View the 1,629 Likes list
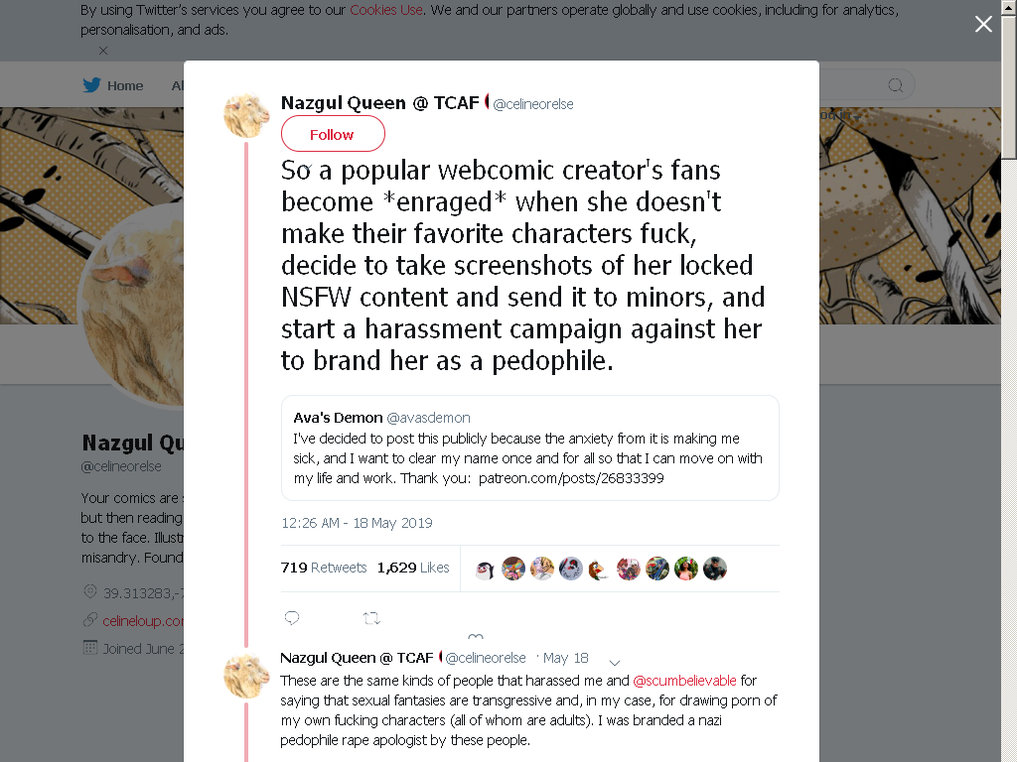1017x762 pixels. (x=413, y=568)
